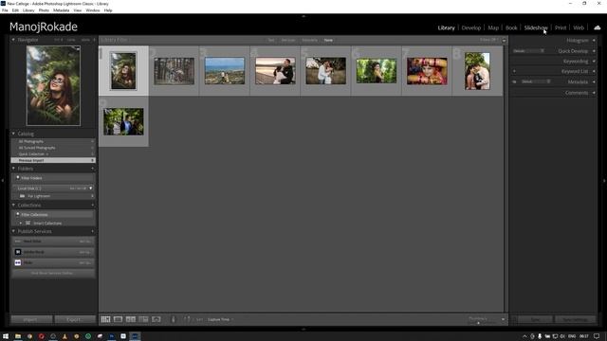Image resolution: width=607 pixels, height=341 pixels.
Task: Expand the Quick Develop panel
Action: point(594,51)
